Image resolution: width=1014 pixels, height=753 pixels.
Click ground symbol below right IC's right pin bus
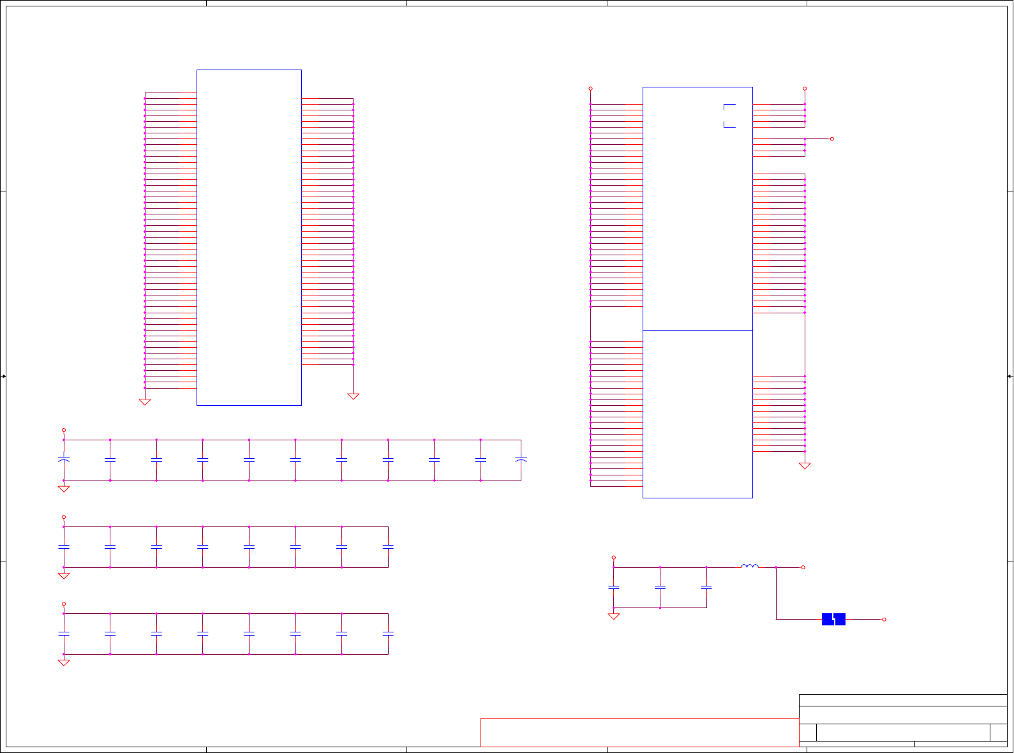(x=805, y=466)
